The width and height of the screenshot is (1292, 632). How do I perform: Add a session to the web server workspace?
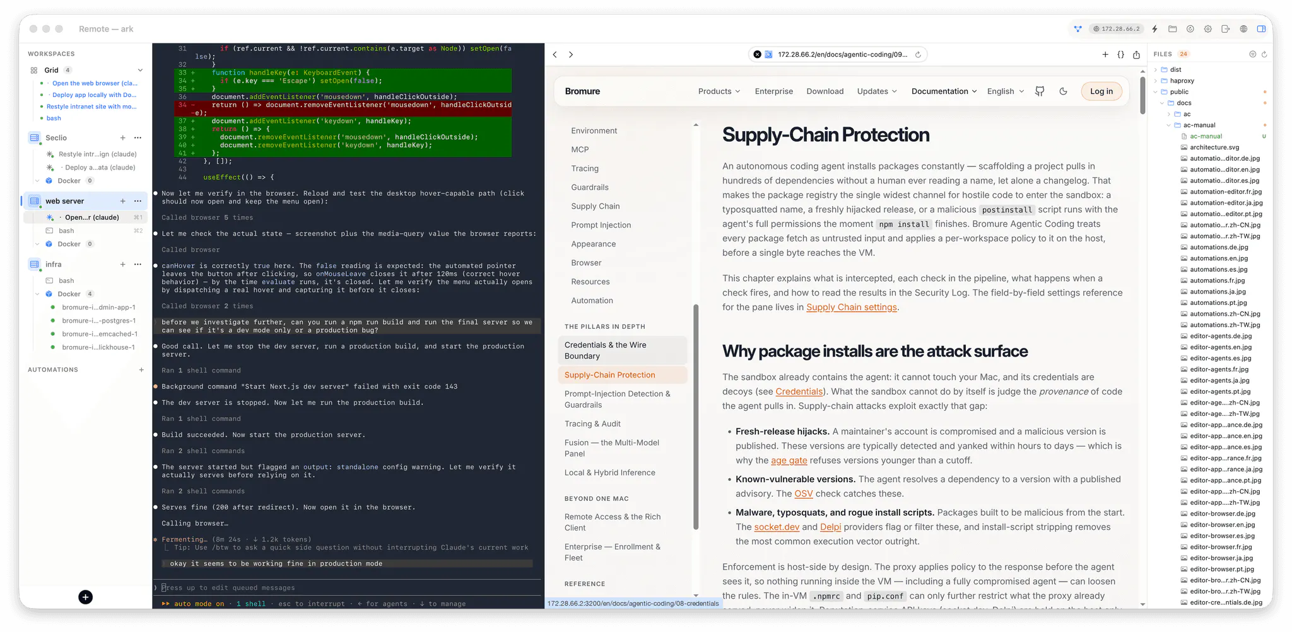[x=122, y=202]
